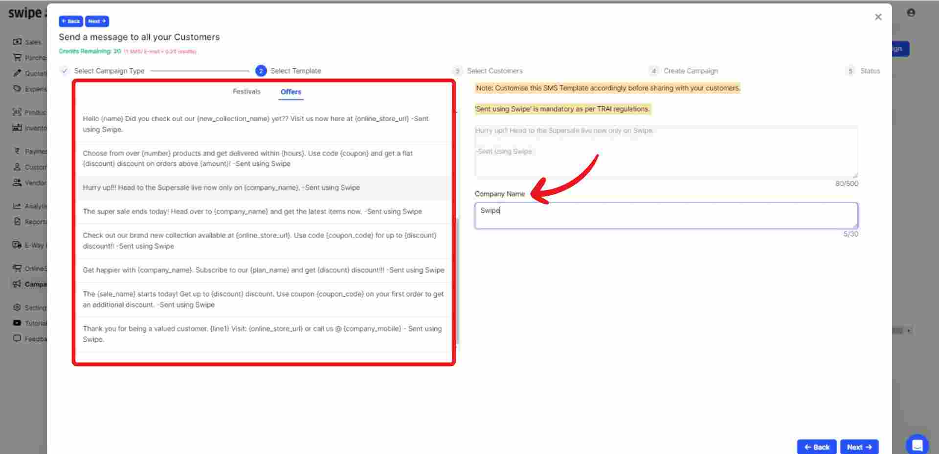The height and width of the screenshot is (454, 939).
Task: Open the user profile avatar icon
Action: 911,13
